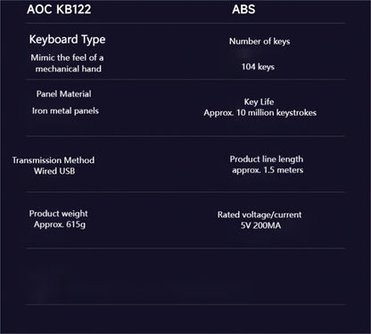
Task: Select the 'approx. 1.5 meters' value
Action: 268,170
